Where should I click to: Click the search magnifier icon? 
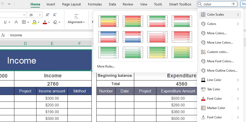[200, 4]
